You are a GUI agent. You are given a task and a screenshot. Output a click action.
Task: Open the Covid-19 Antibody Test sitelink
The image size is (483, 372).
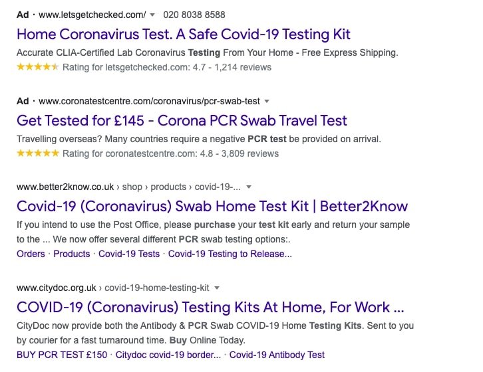coord(277,355)
